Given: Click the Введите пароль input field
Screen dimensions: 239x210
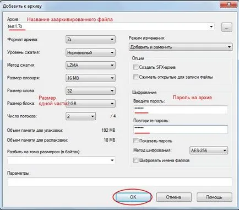Looking at the screenshot, I should (181, 110).
